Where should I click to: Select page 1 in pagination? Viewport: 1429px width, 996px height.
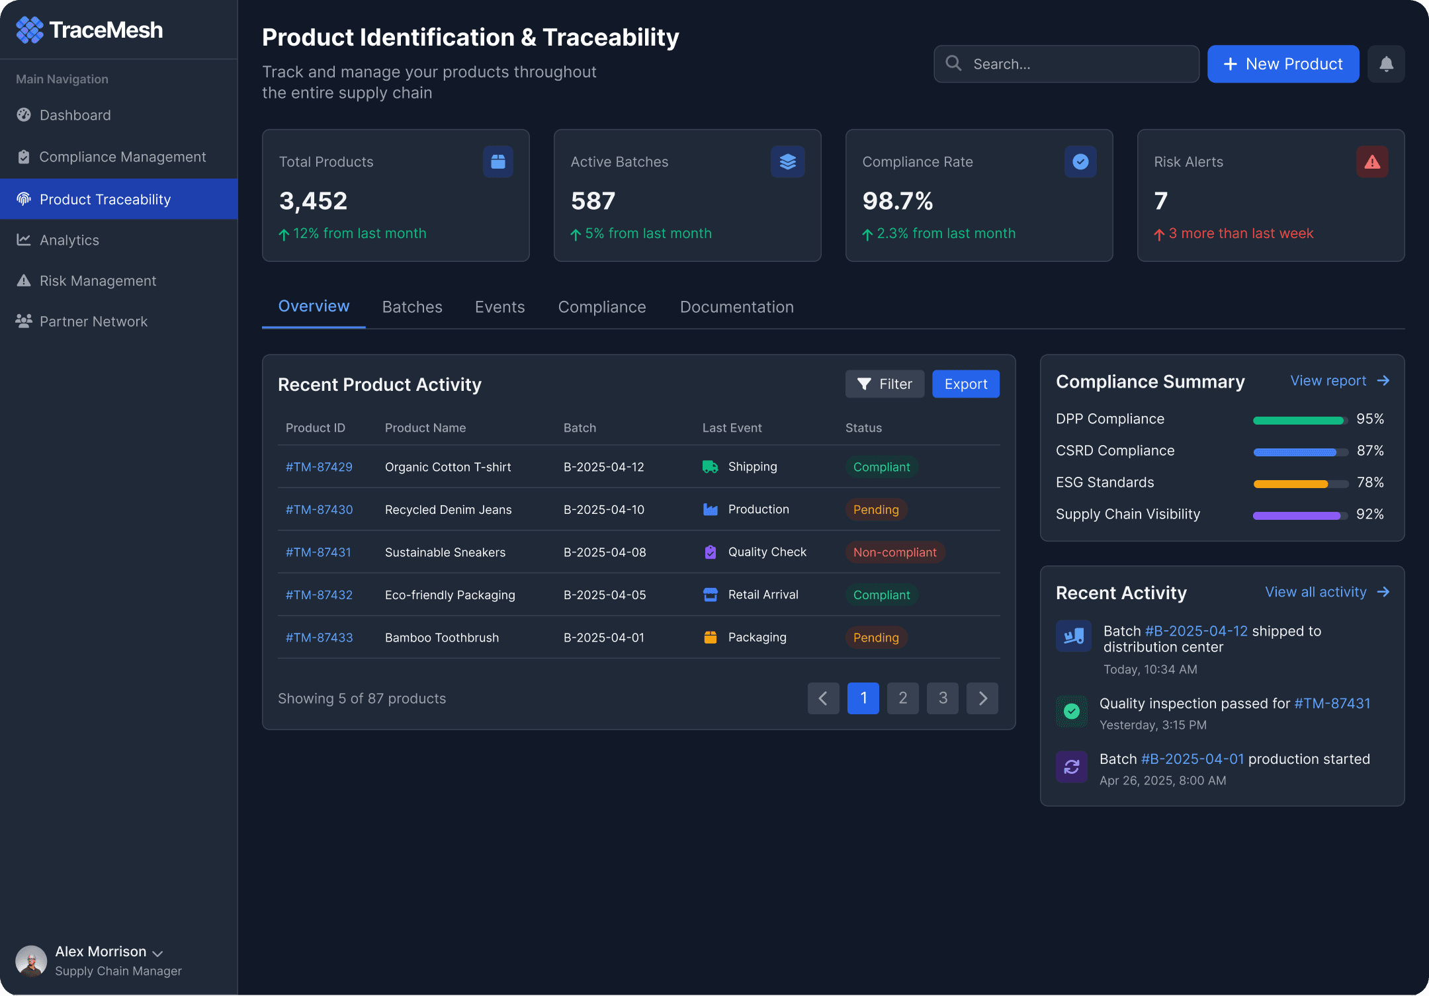pos(863,698)
